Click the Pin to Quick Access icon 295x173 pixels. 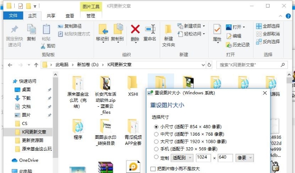tap(14, 29)
